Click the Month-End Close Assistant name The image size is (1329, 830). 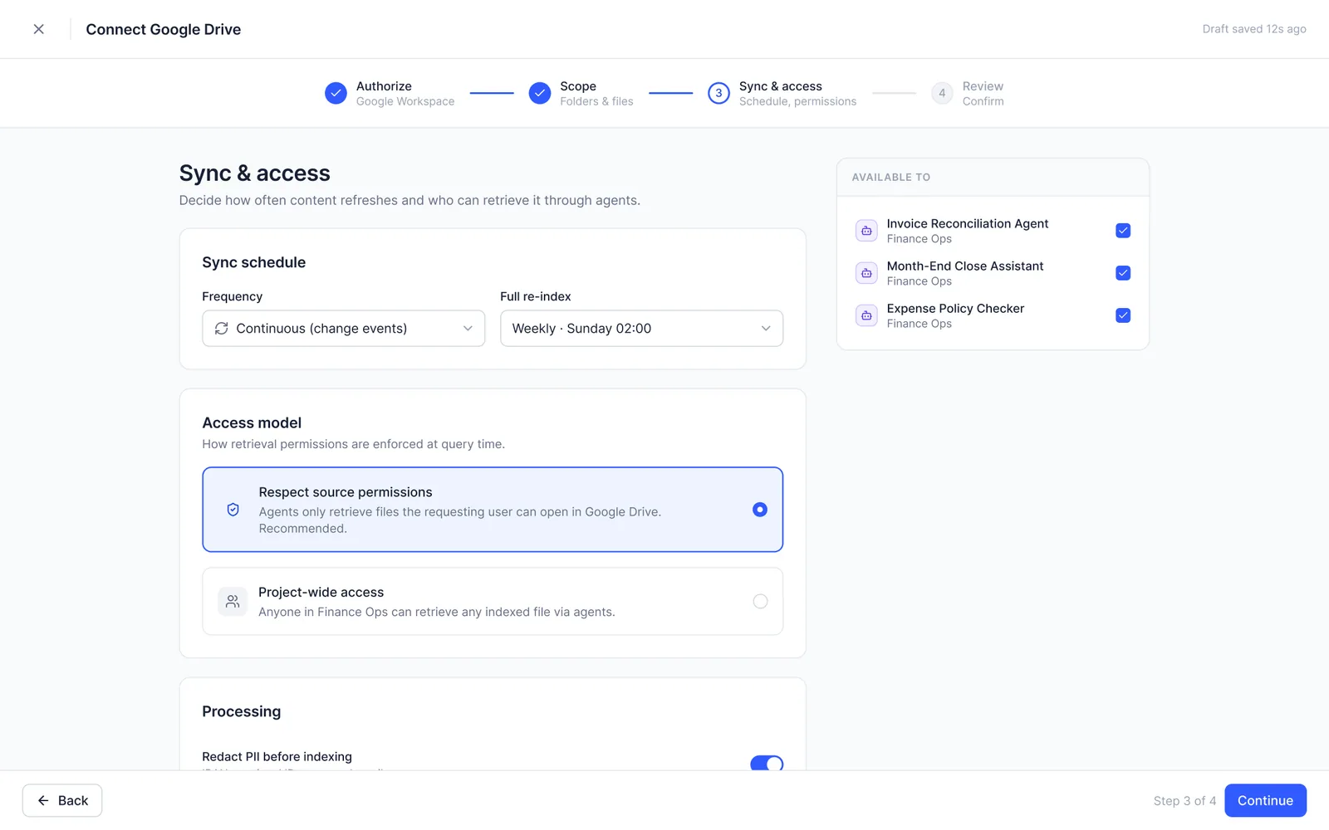tap(965, 266)
